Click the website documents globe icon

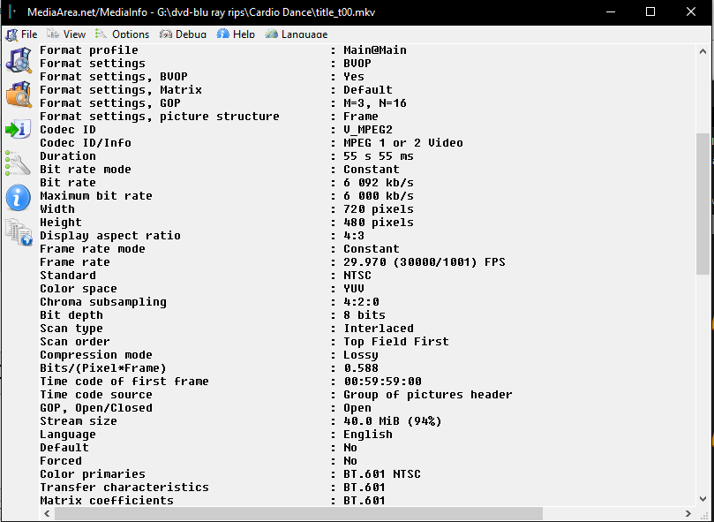pyautogui.click(x=19, y=232)
